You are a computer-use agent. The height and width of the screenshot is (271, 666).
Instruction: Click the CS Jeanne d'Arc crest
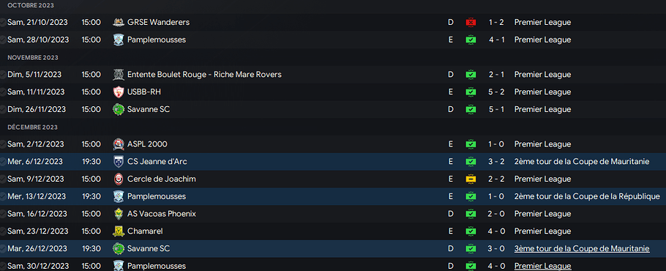point(119,161)
